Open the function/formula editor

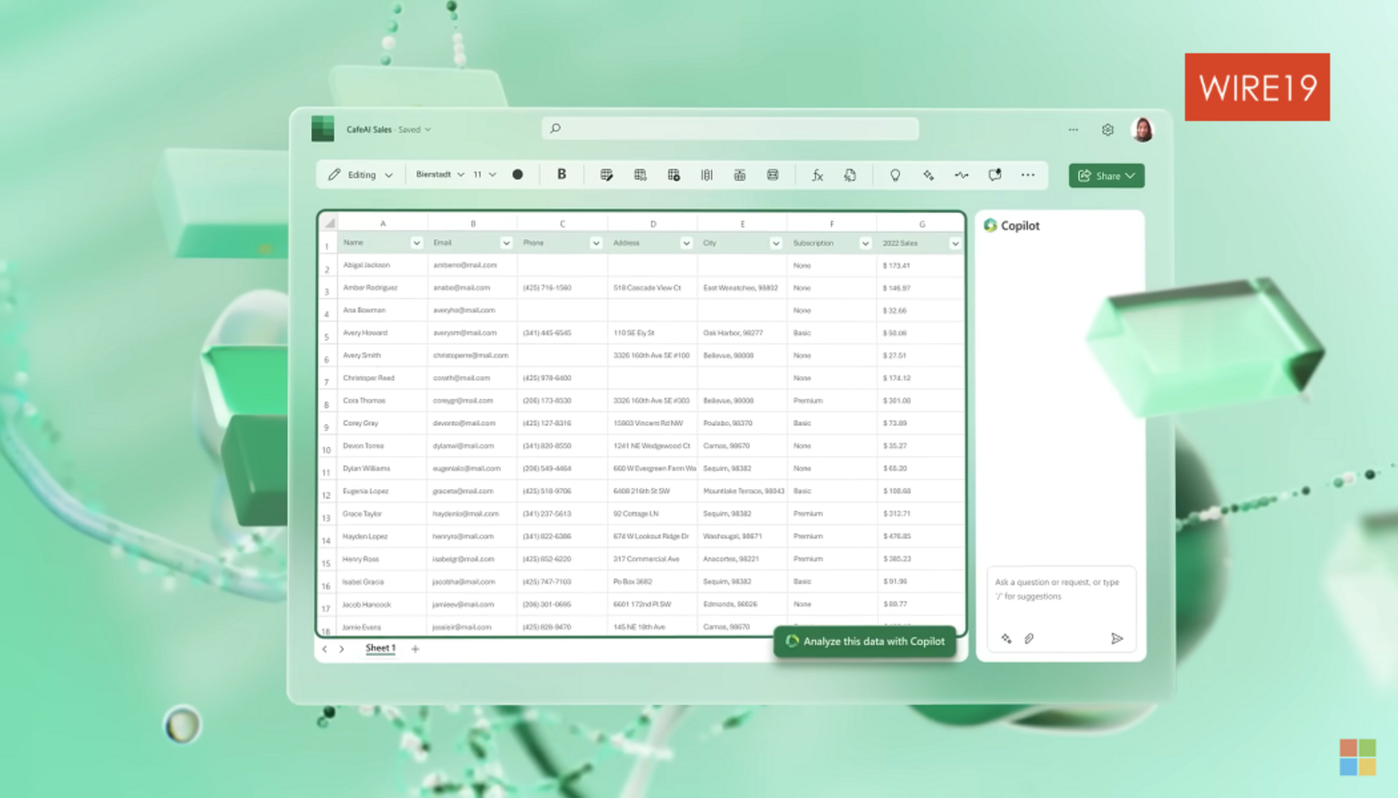[816, 174]
